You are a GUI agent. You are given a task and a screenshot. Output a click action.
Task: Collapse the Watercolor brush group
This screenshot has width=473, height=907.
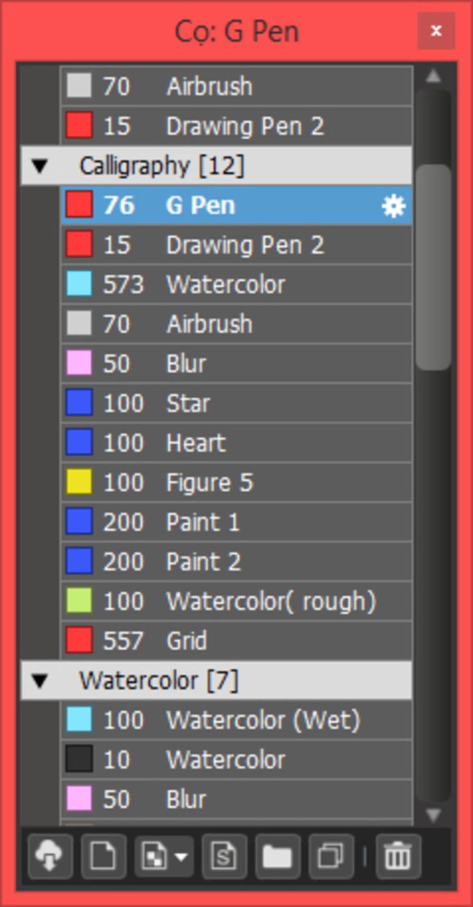point(40,681)
